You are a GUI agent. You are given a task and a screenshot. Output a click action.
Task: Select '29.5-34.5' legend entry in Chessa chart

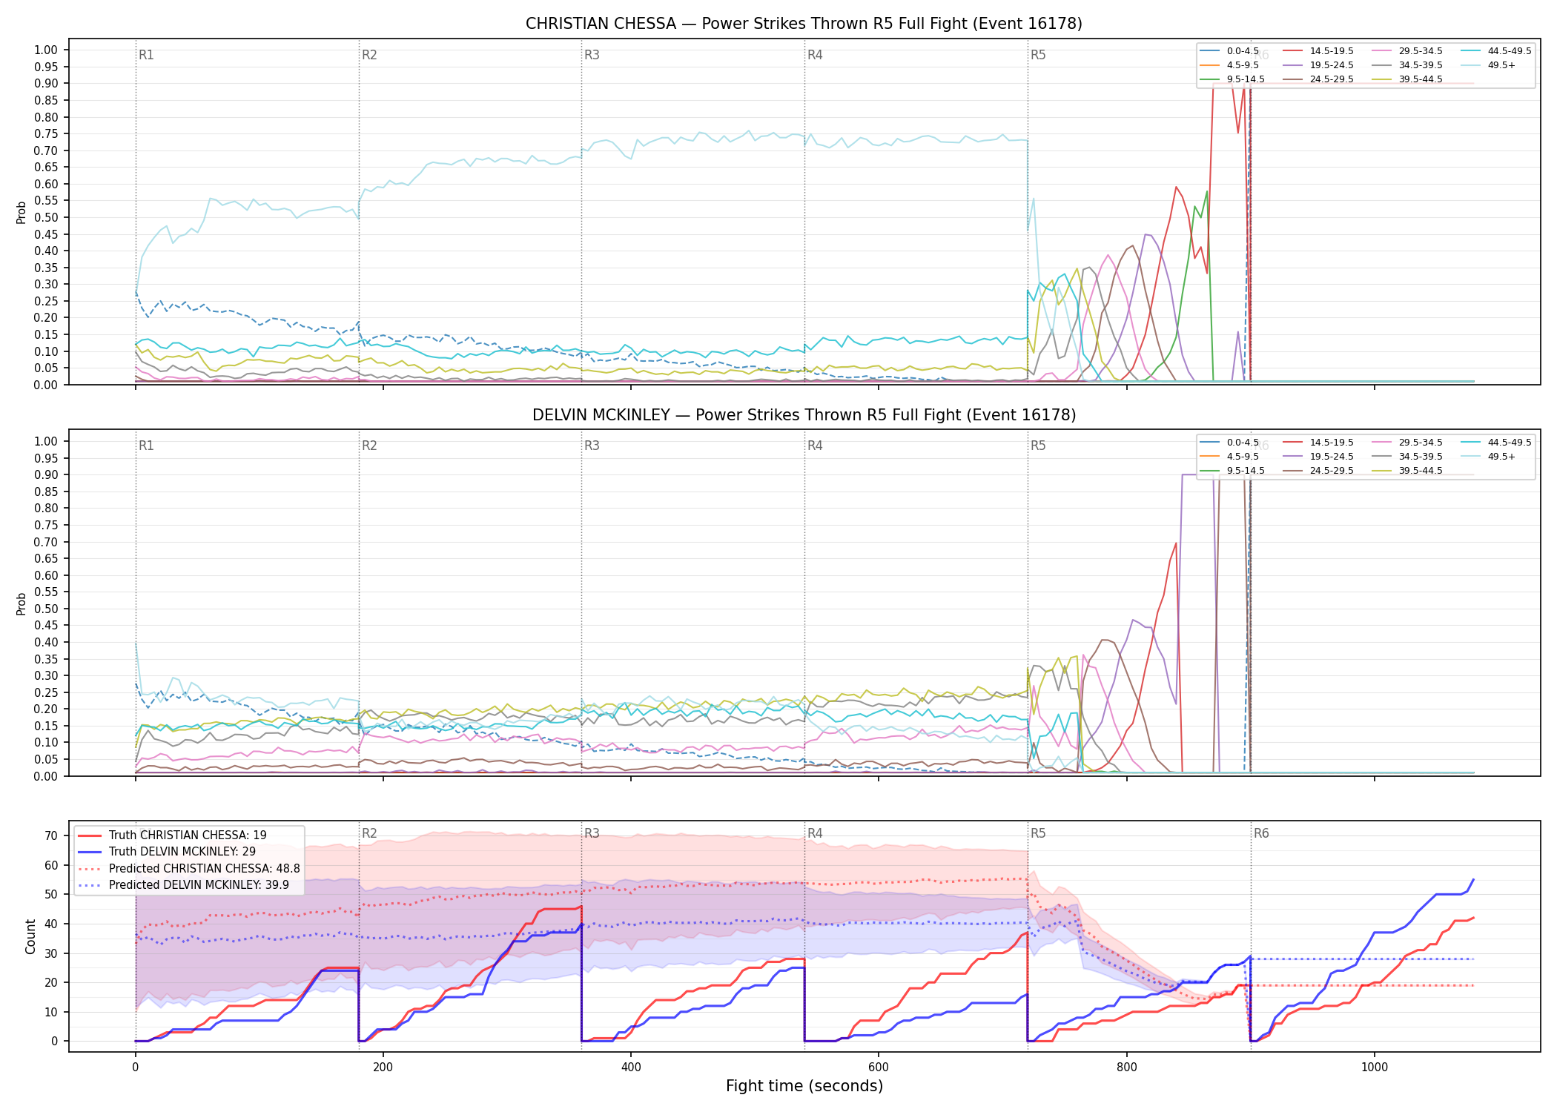coord(1407,51)
